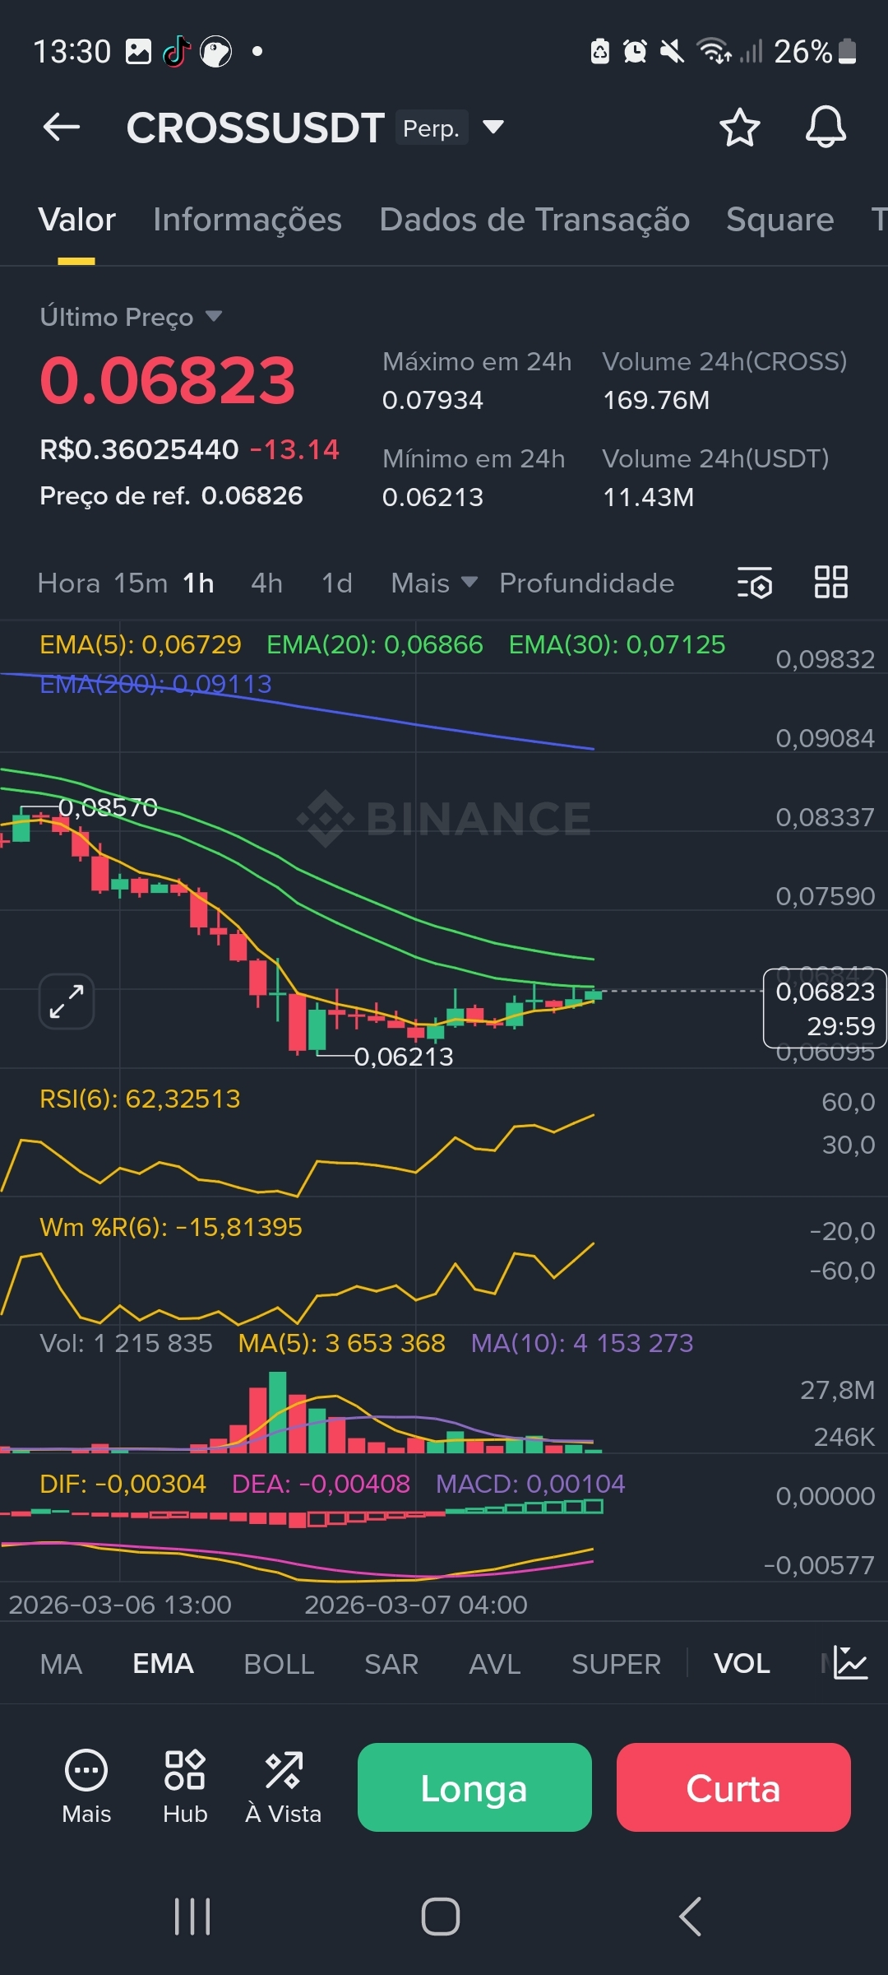Screen dimensions: 888x1975
Task: Switch to Informações tab
Action: click(247, 220)
